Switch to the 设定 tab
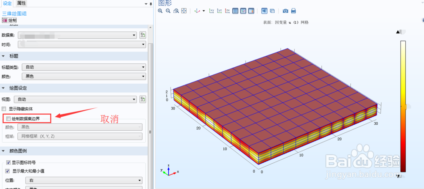The image size is (424, 189). 7,3
